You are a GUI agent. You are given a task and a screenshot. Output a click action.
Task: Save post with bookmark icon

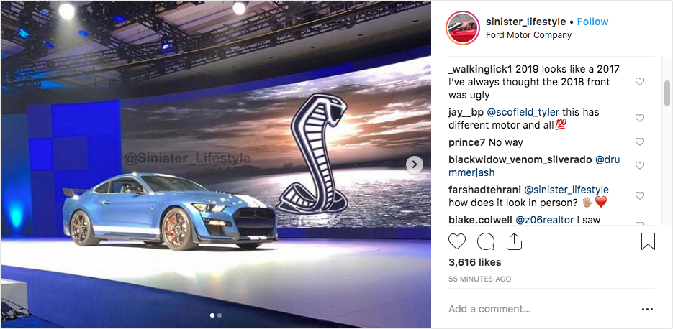click(648, 241)
